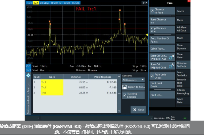This screenshot has height=135, width=204.
Task: Click the Trace panel title
Action: [x=169, y=3]
